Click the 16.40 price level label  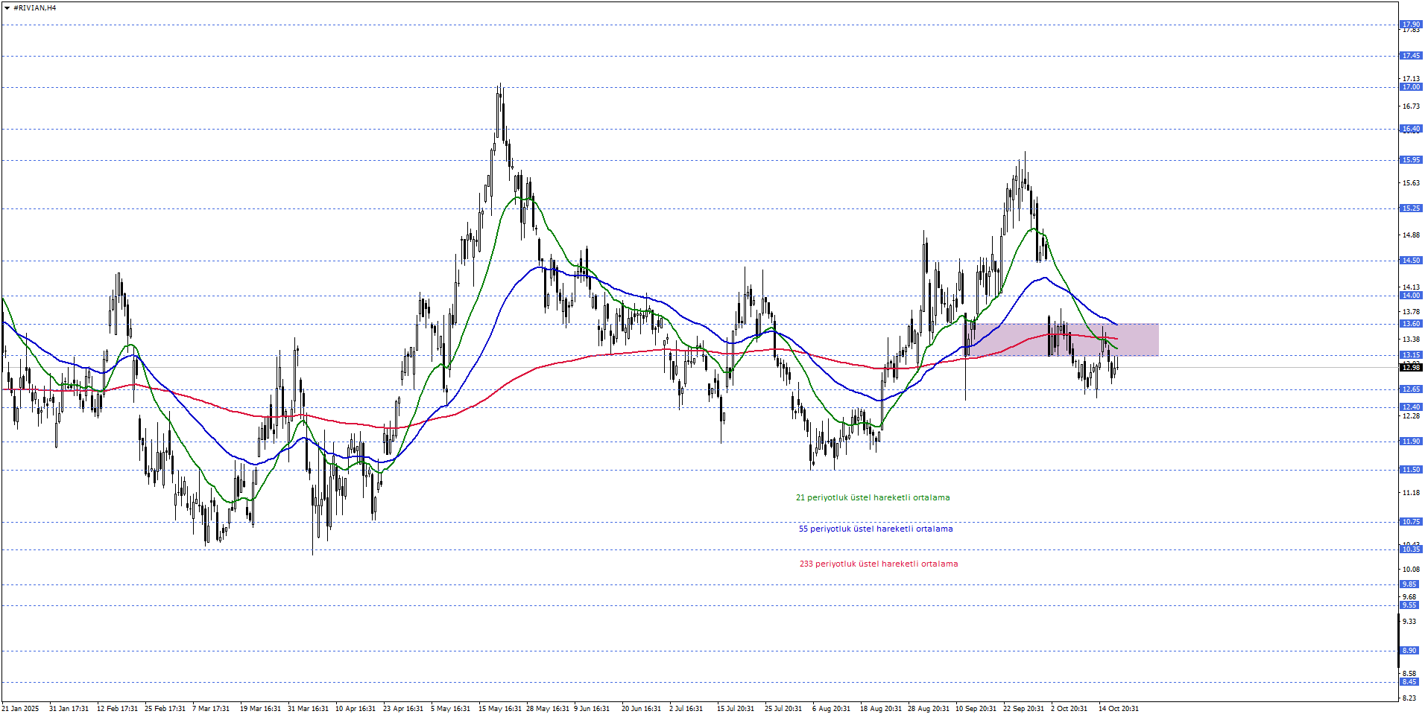1410,129
